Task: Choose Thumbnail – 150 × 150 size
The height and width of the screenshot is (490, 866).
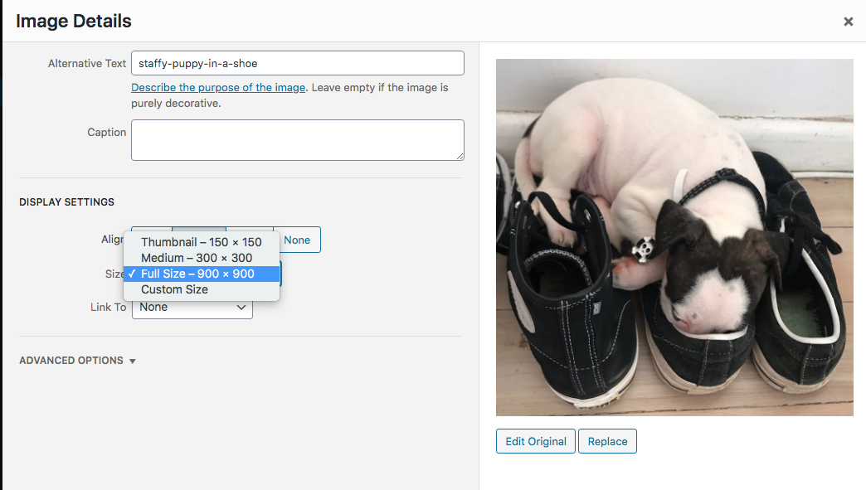Action: [201, 242]
